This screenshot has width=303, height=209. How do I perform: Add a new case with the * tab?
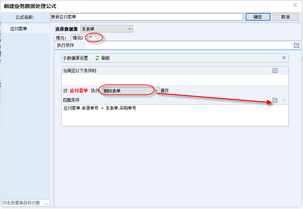(91, 37)
